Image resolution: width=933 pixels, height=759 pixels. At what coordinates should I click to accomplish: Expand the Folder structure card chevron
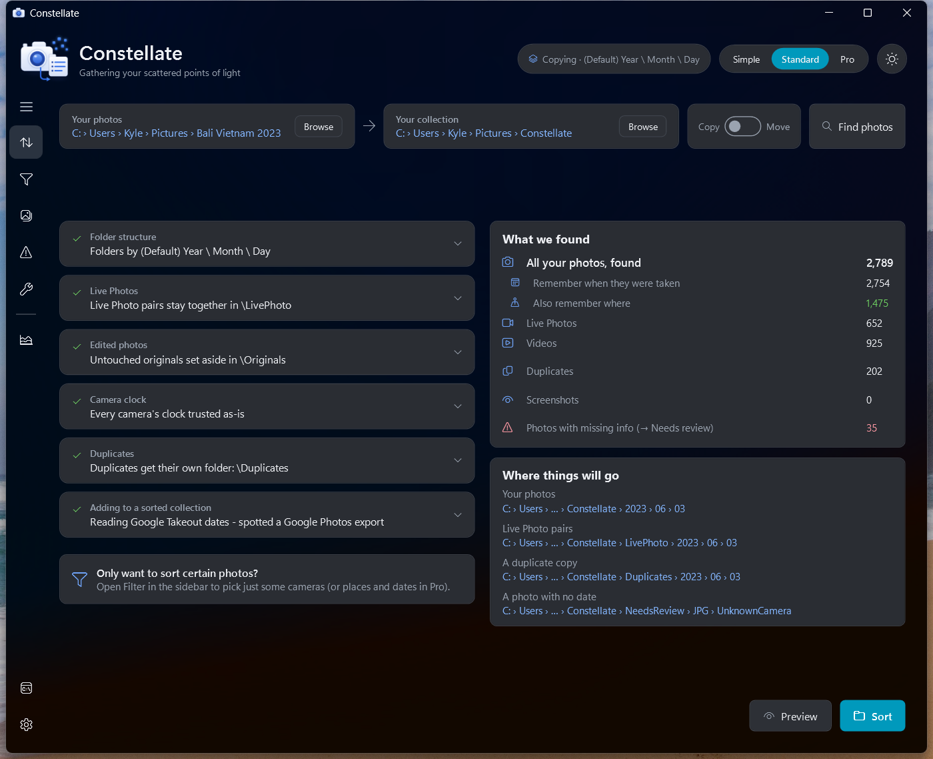tap(458, 243)
